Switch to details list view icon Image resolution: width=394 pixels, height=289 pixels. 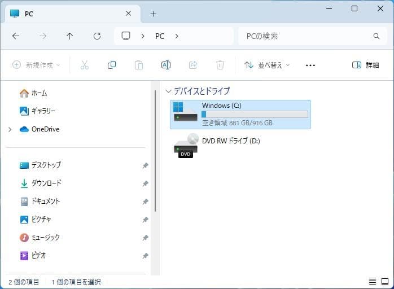pyautogui.click(x=373, y=282)
